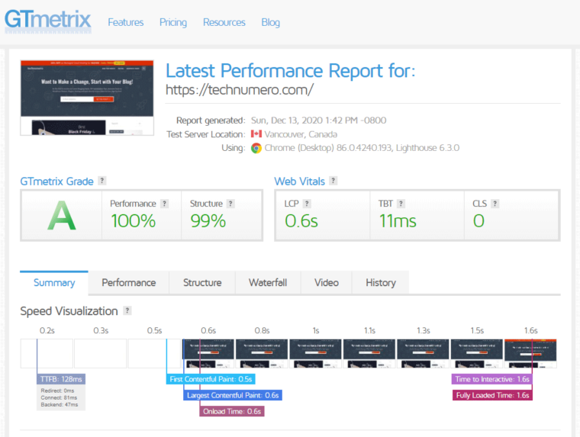This screenshot has width=580, height=437.
Task: Click help icon beside CLS metric
Action: (495, 204)
